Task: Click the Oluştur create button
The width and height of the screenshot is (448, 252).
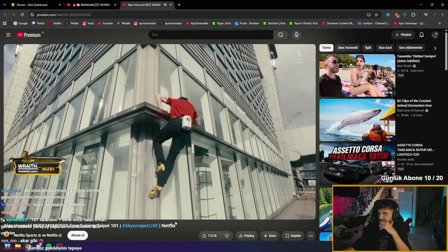Action: pyautogui.click(x=403, y=35)
